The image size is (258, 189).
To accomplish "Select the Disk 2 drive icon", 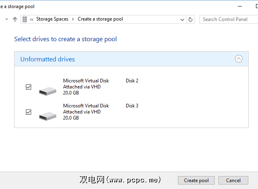I will (47, 90).
